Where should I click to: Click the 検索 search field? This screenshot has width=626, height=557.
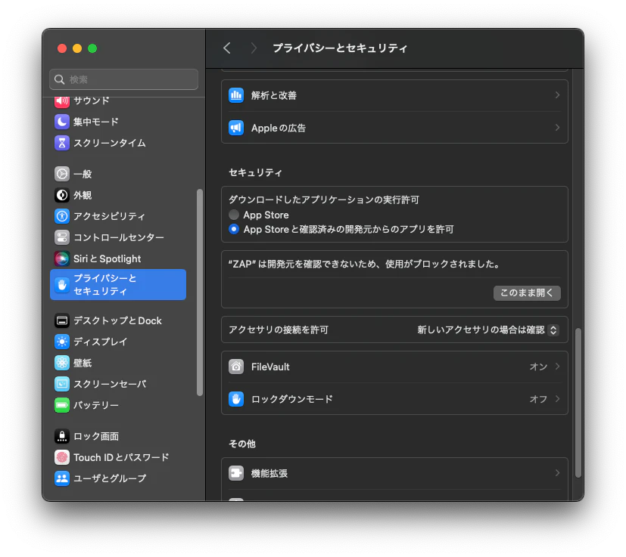click(124, 79)
